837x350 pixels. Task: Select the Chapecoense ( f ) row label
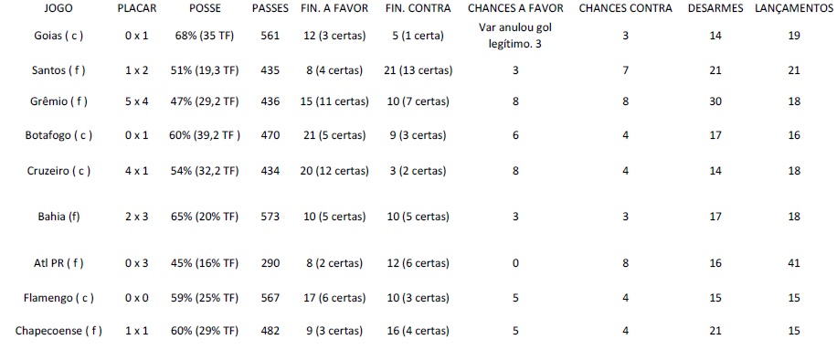pyautogui.click(x=58, y=331)
